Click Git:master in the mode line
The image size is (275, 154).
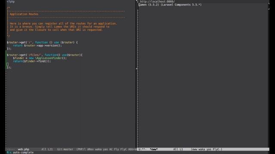pyautogui.click(x=65, y=149)
